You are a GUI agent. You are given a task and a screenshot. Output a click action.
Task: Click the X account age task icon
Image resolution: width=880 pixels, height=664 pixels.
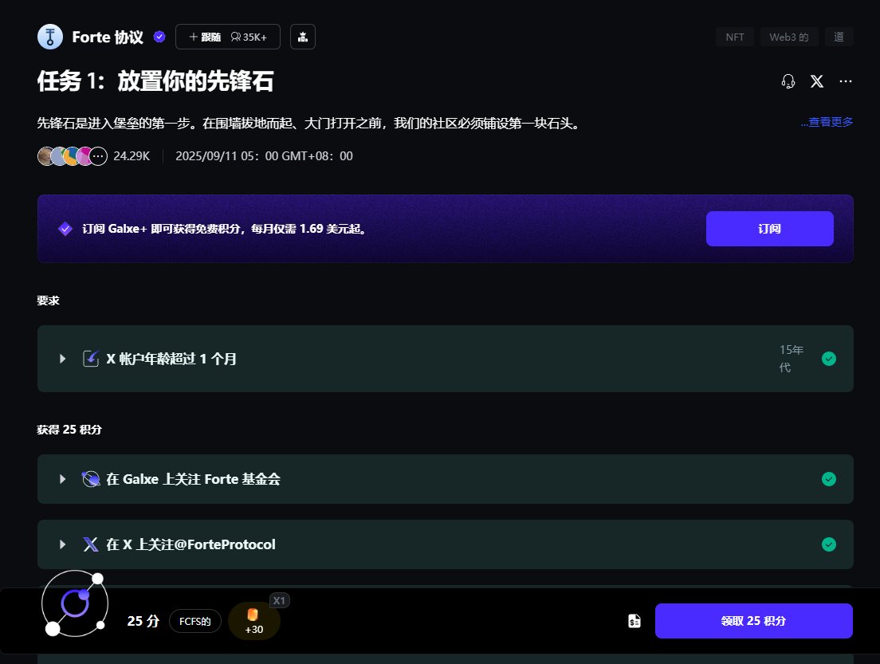(x=91, y=359)
